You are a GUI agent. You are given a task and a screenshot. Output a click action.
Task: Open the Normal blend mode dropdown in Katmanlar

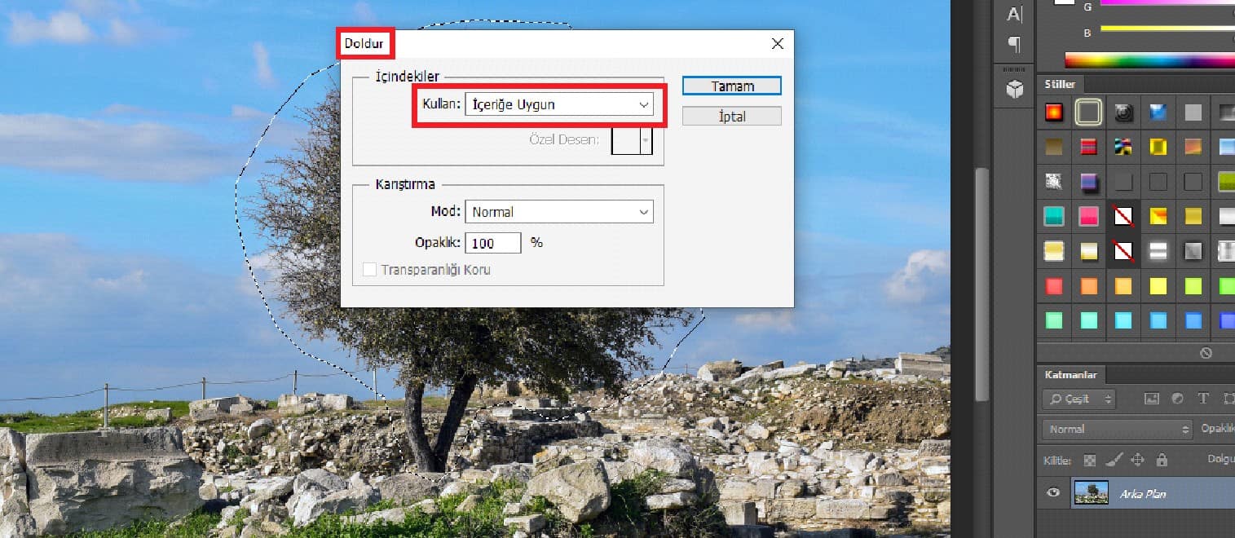tap(1115, 428)
